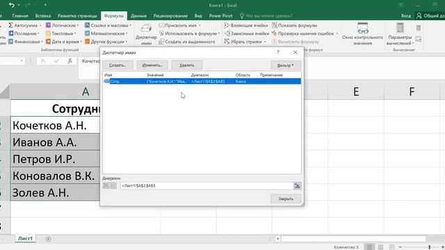Toggle Show Formulas

[x=294, y=25]
